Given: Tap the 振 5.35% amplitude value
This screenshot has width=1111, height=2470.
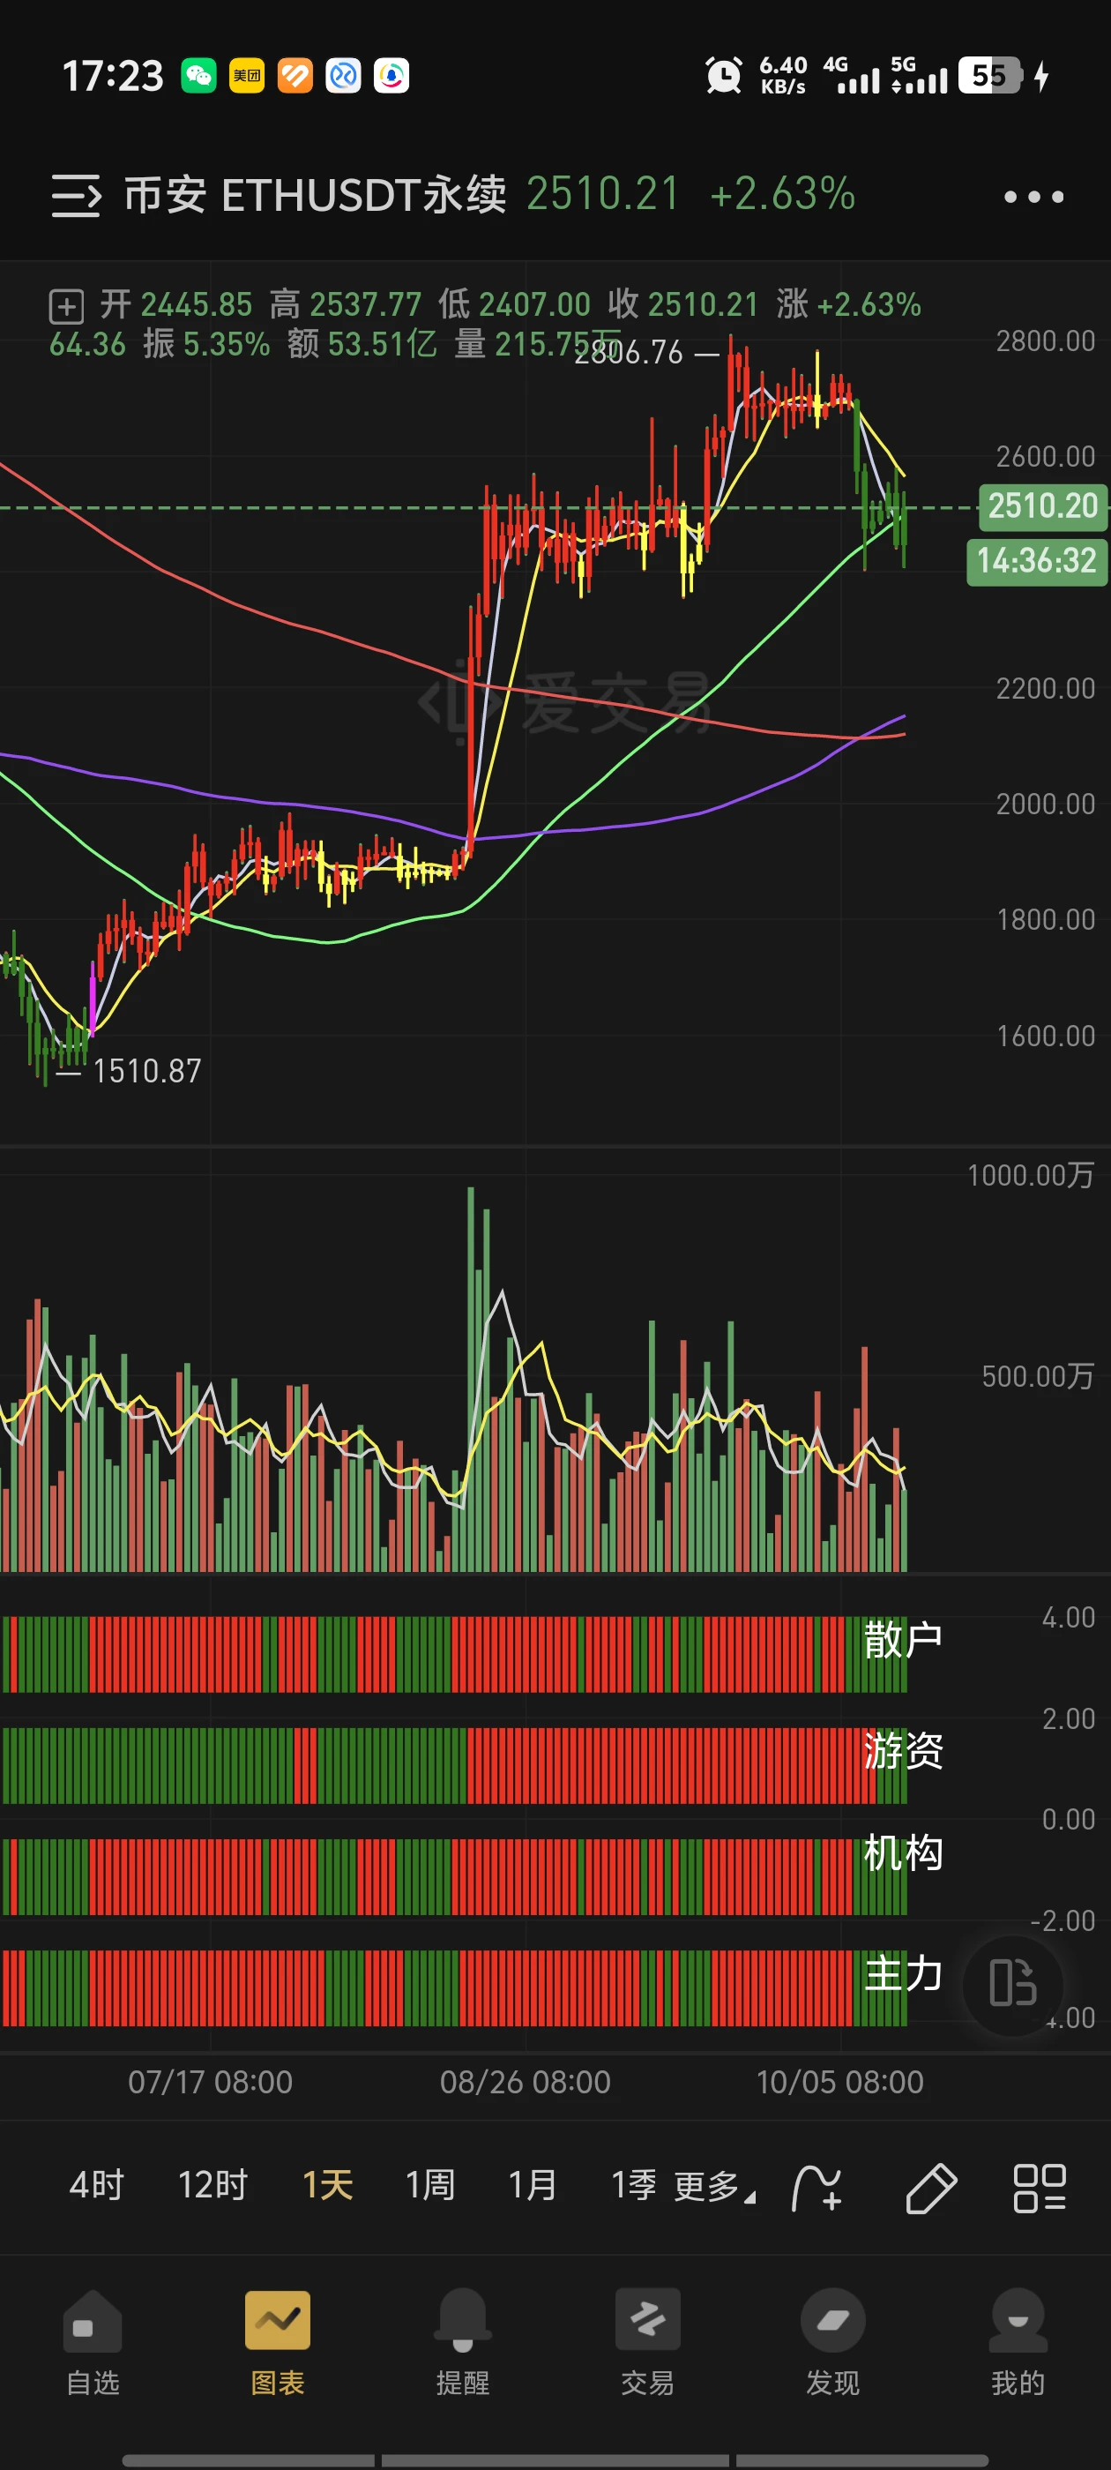Looking at the screenshot, I should pos(207,343).
